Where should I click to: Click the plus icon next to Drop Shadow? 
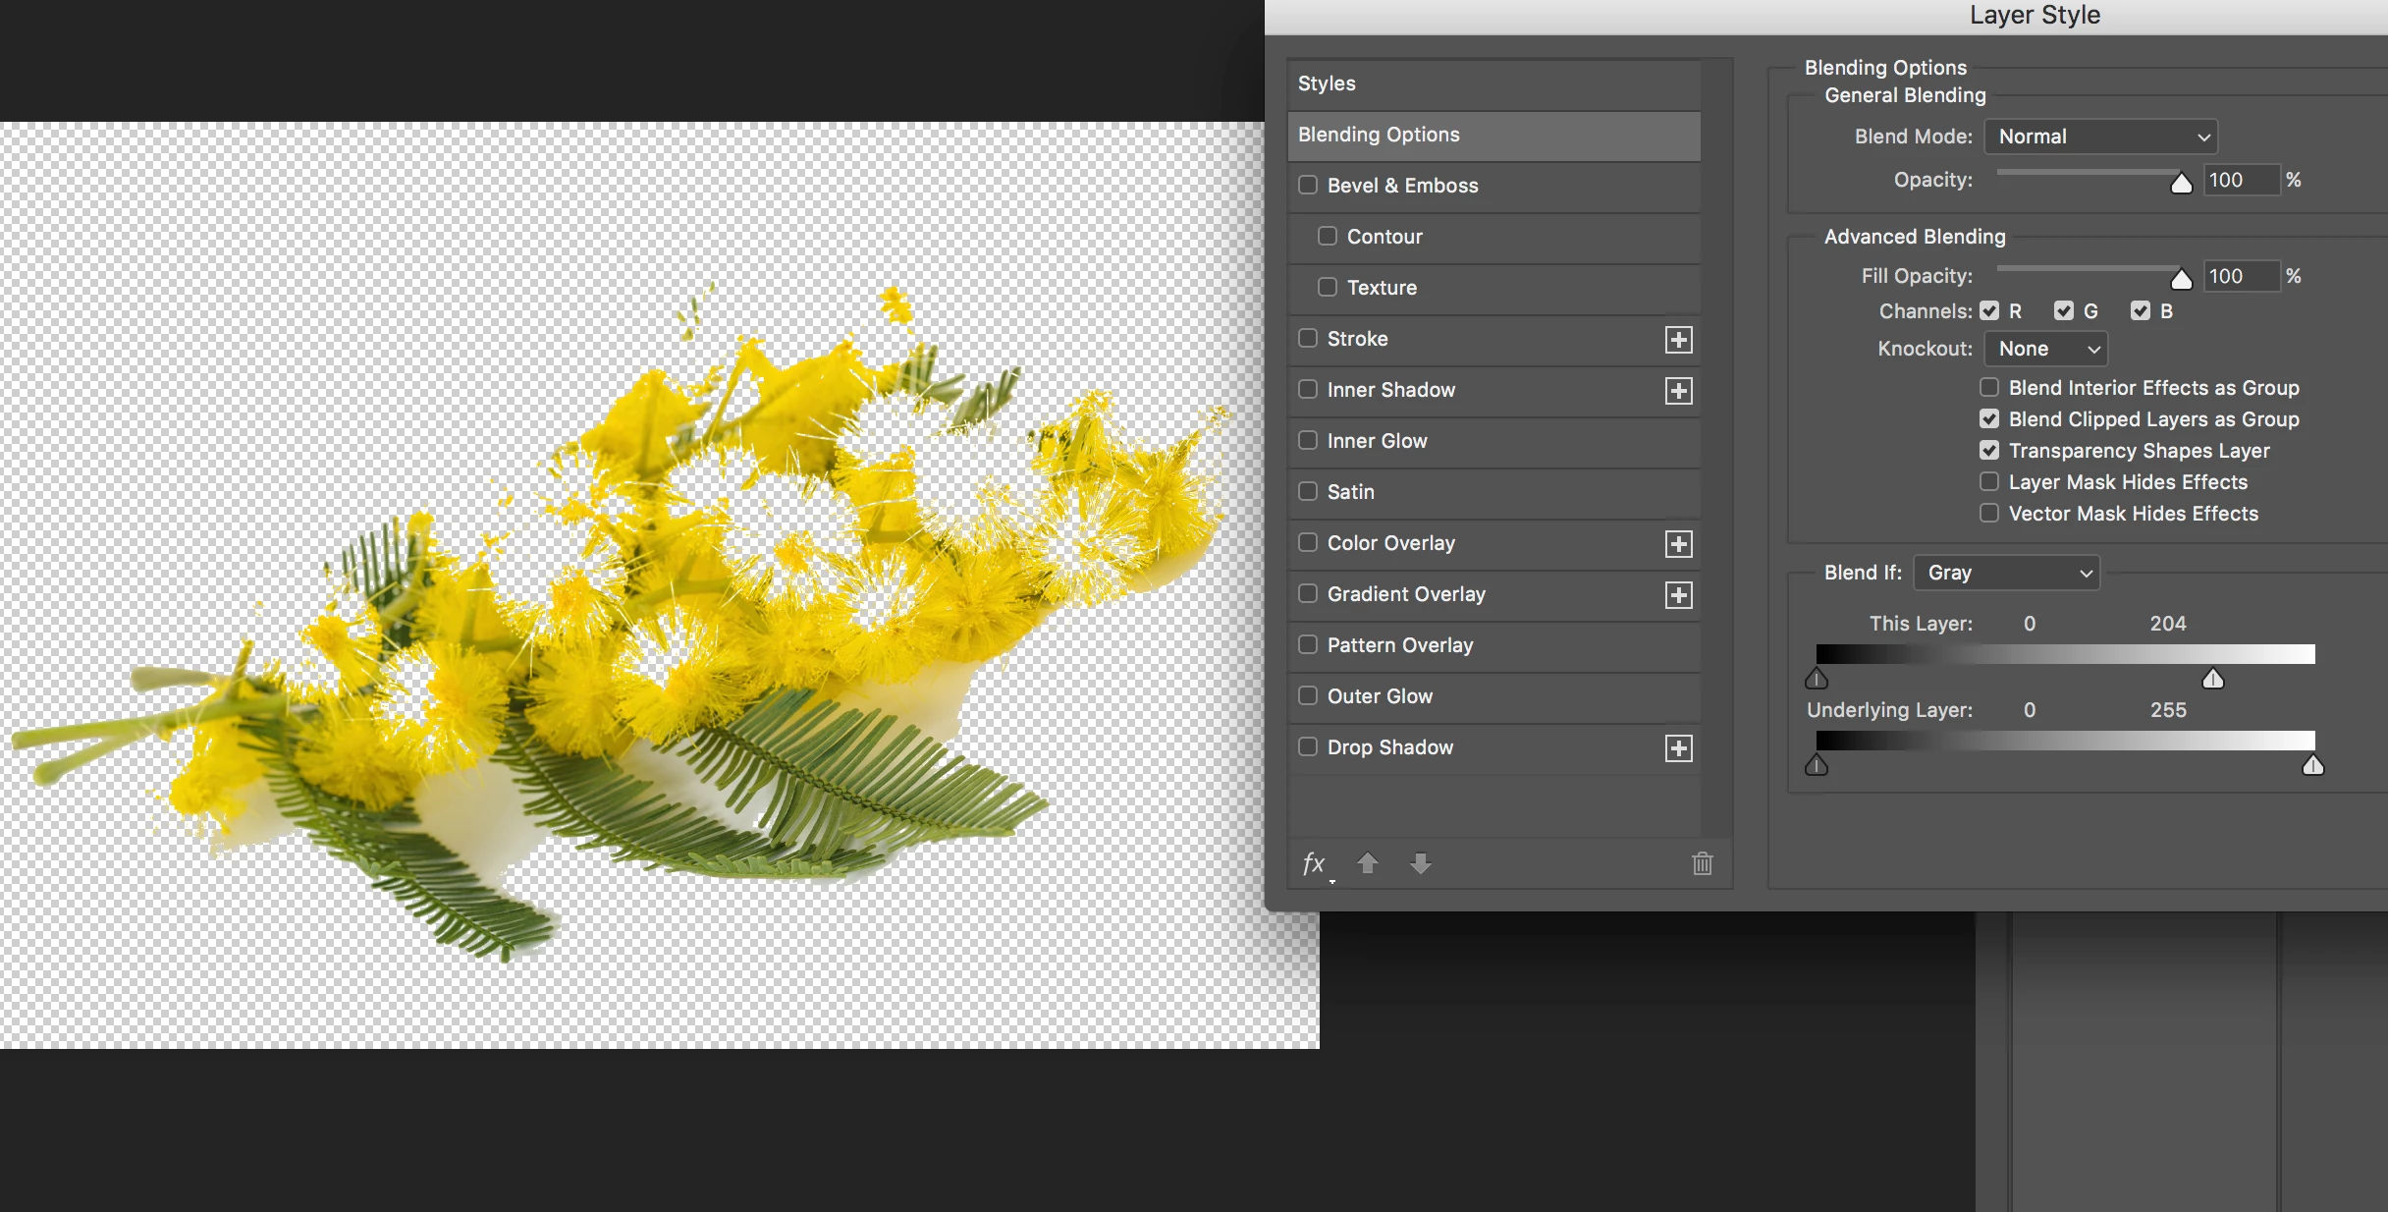(1678, 748)
